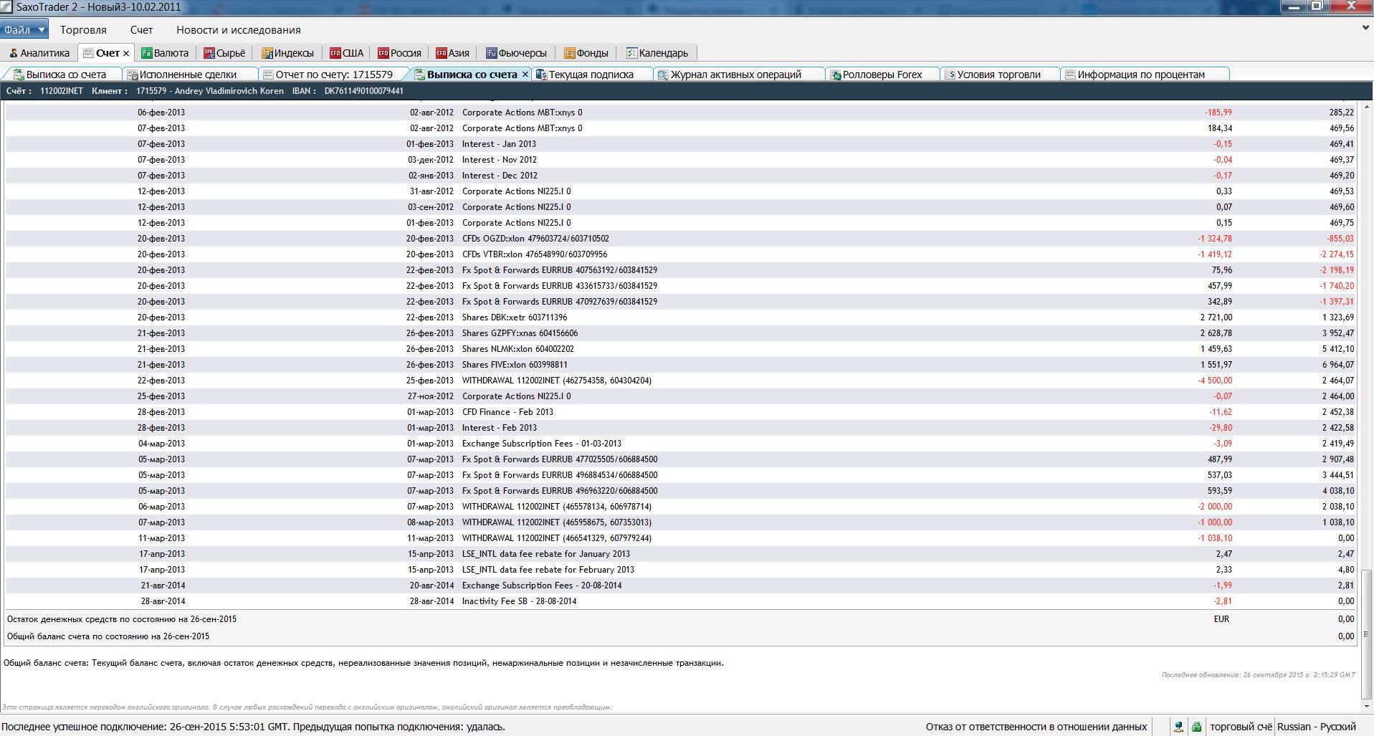The height and width of the screenshot is (736, 1374).
Task: Open the Условия торговли tab
Action: [998, 75]
